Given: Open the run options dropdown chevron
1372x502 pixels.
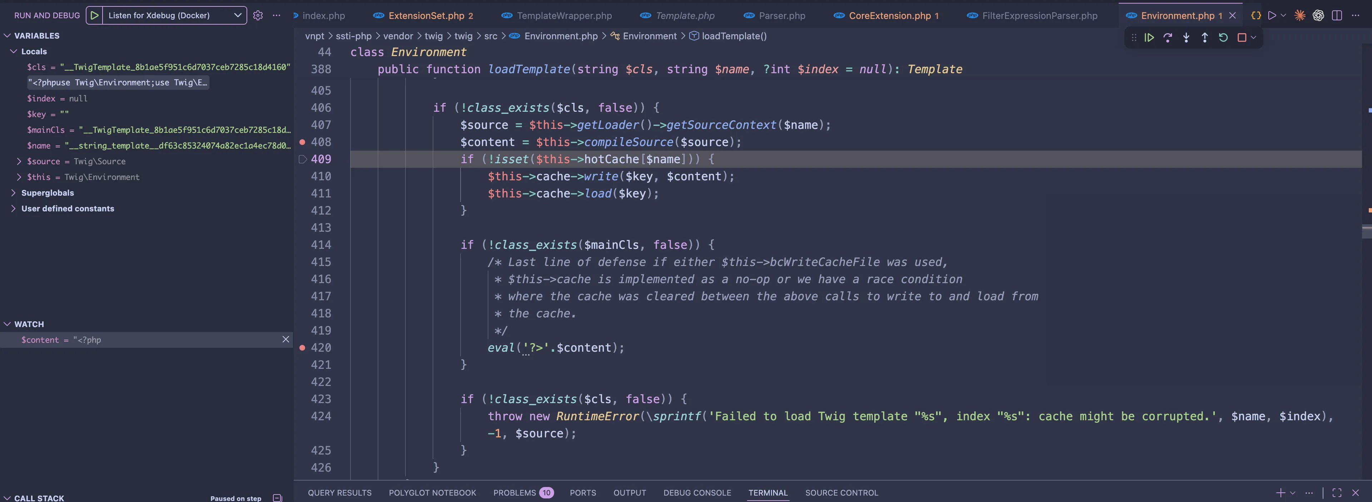Looking at the screenshot, I should click(1283, 15).
